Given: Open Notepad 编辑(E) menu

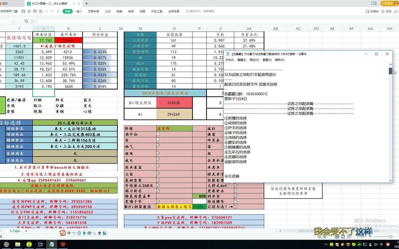Looking at the screenshot, I should click(x=242, y=60).
